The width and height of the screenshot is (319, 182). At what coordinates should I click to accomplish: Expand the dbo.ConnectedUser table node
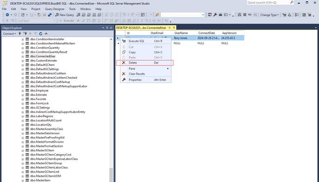(23, 56)
